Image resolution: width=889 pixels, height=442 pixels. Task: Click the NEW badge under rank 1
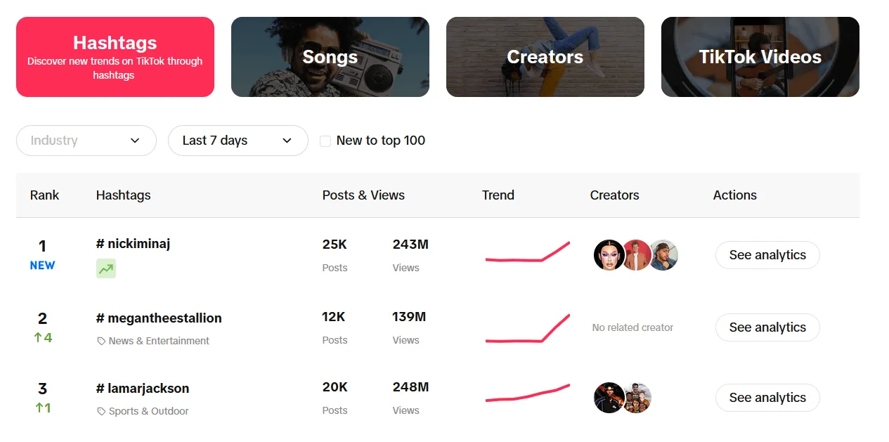coord(42,266)
